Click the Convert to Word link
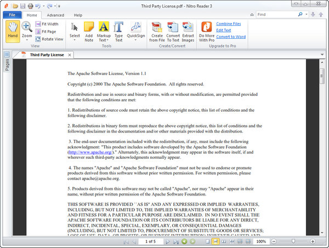Image resolution: width=329 pixels, height=248 pixels. pyautogui.click(x=230, y=37)
